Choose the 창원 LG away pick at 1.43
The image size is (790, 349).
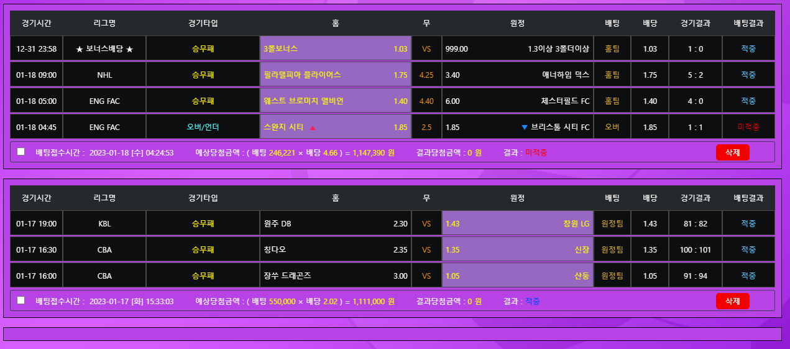(517, 224)
